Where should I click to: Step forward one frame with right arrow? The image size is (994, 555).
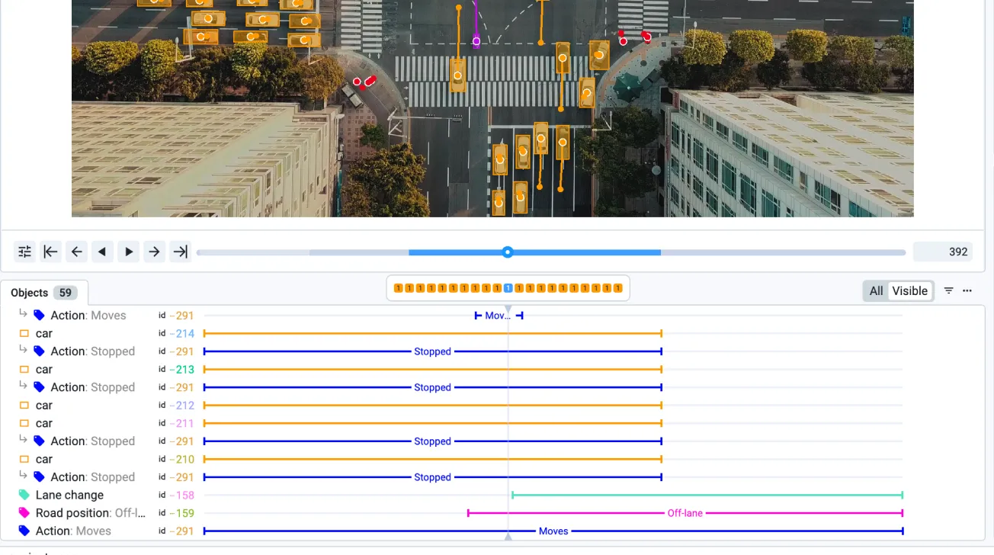[155, 252]
